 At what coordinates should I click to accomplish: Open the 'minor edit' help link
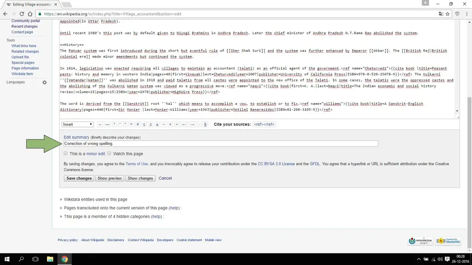(96, 154)
